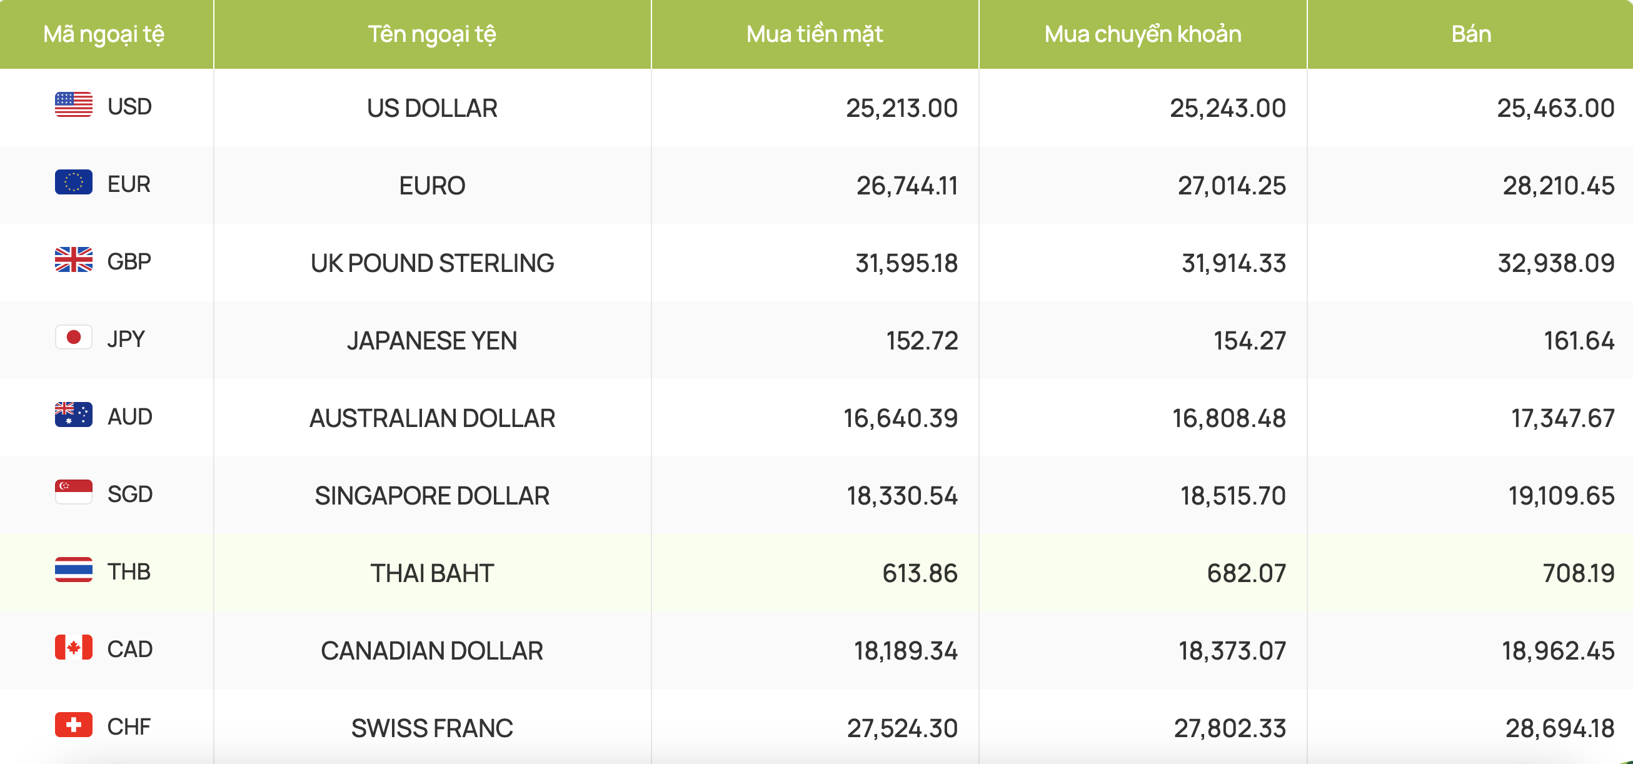
Task: Click the Mua tiền mặt column header
Action: tap(814, 34)
